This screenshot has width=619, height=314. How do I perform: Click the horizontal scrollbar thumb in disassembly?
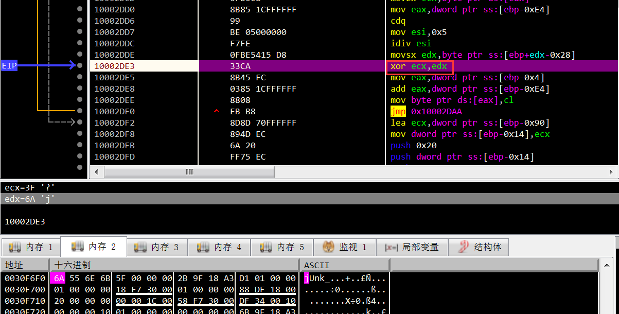point(189,171)
